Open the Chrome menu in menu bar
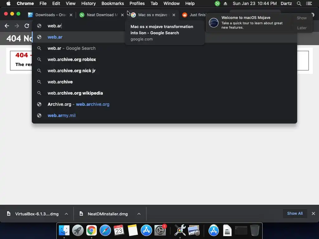This screenshot has height=239, width=319. point(25,3)
